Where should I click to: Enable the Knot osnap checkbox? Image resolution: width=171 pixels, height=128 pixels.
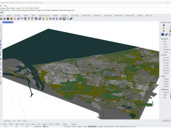pos(48,124)
